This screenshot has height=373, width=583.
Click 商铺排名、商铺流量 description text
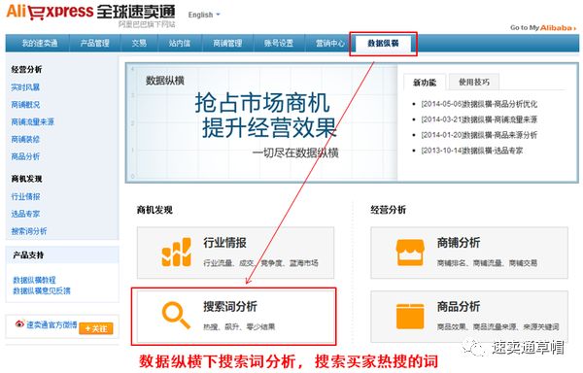487,263
